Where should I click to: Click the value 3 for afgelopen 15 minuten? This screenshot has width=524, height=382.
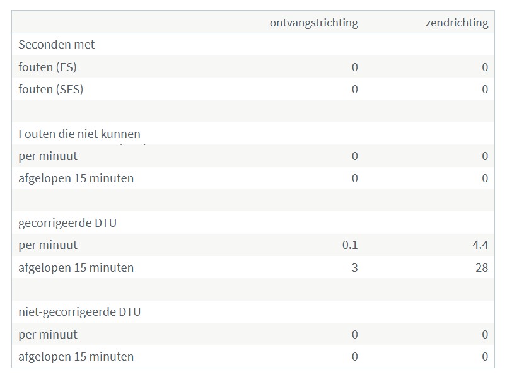(x=354, y=268)
